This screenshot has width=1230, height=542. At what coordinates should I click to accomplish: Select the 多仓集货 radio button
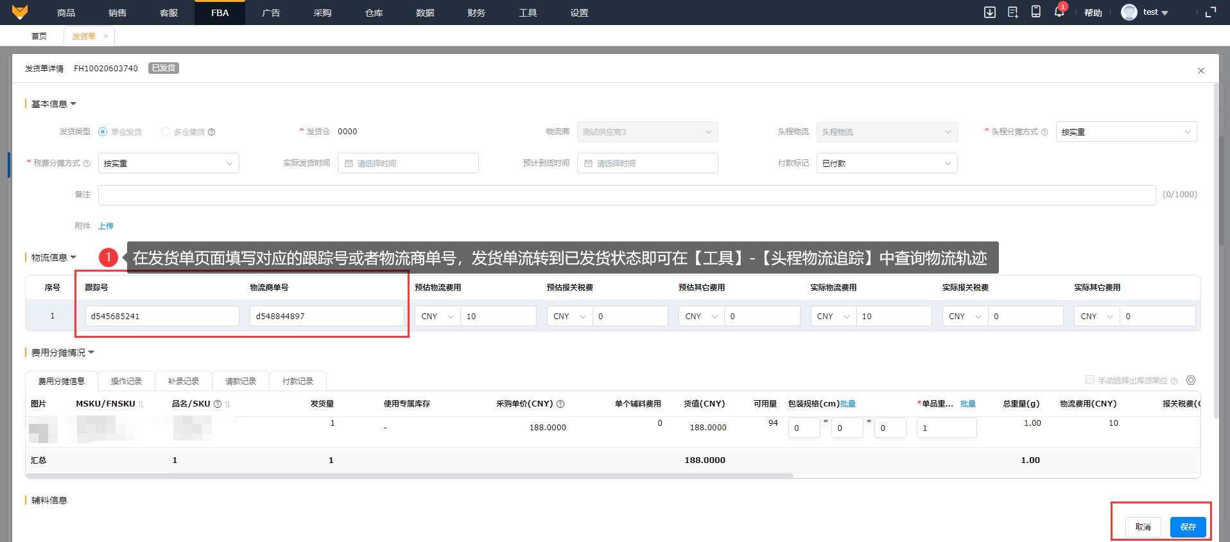coord(166,132)
